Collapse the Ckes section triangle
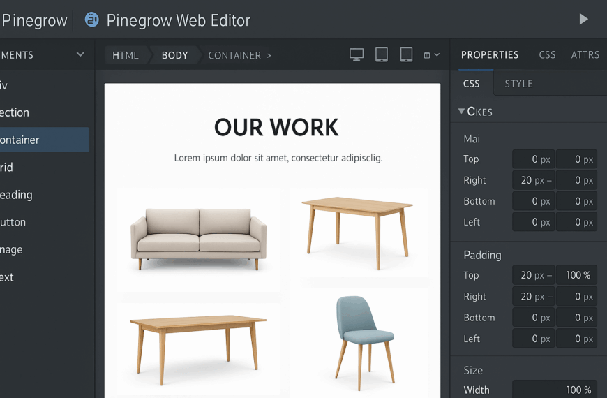The width and height of the screenshot is (607, 398). 461,111
